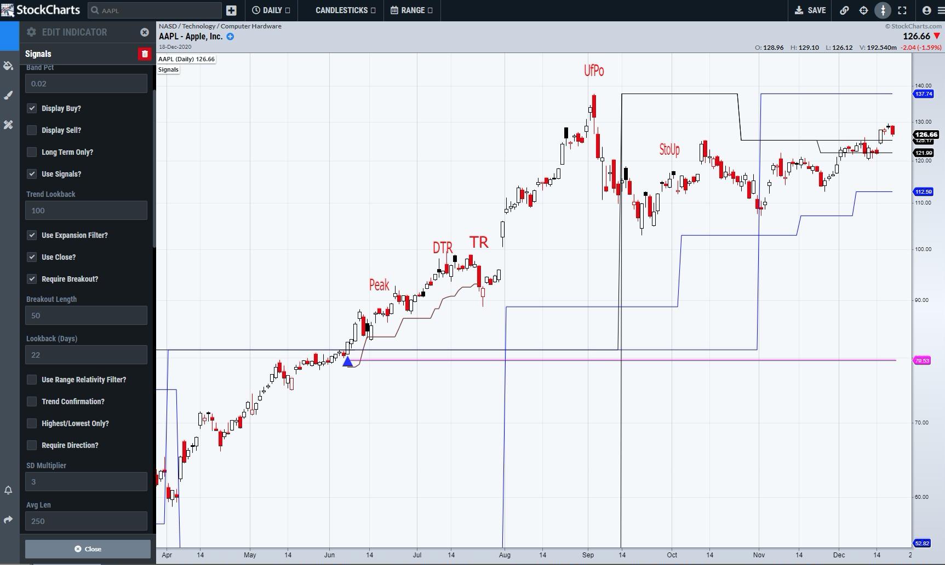Edit the Lookback (Days) field
The image size is (945, 565).
point(86,355)
